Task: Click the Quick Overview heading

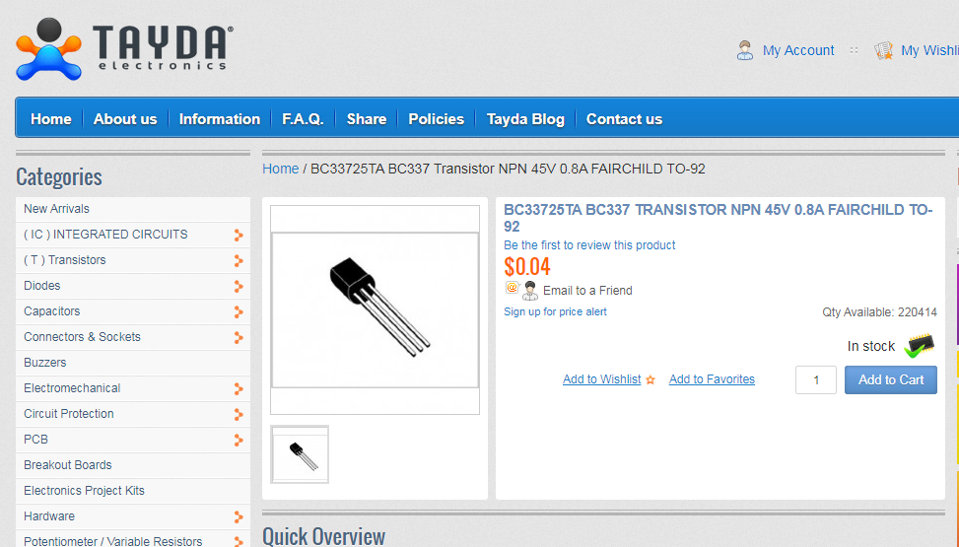Action: 323,536
